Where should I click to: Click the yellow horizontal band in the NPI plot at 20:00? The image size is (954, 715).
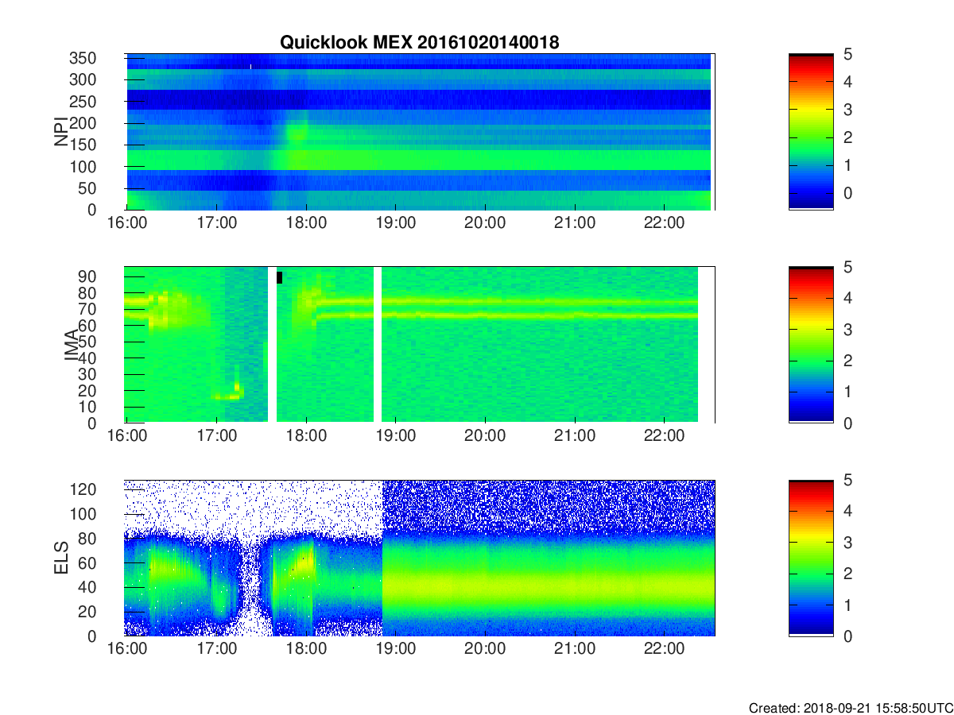[x=485, y=160]
